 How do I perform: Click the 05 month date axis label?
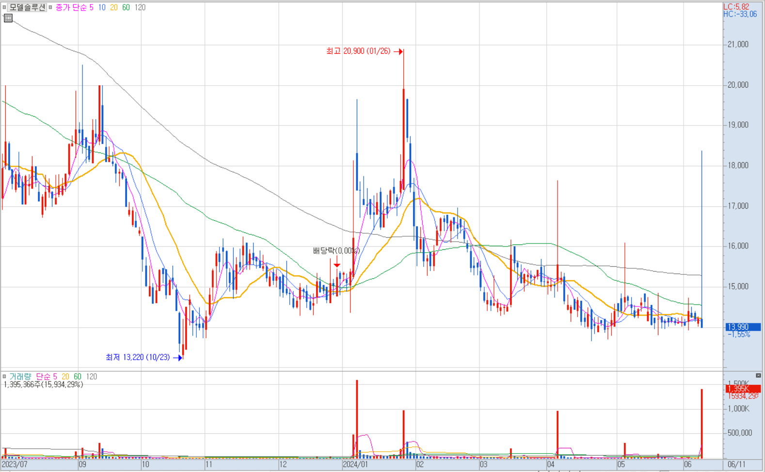click(621, 465)
